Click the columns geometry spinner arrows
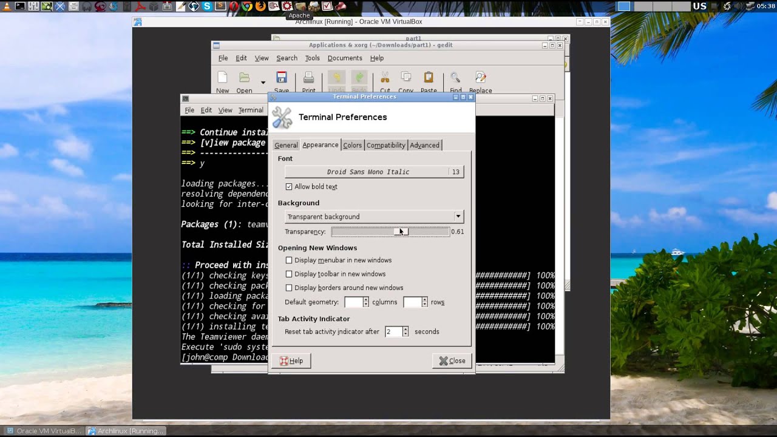This screenshot has width=777, height=437. click(365, 302)
